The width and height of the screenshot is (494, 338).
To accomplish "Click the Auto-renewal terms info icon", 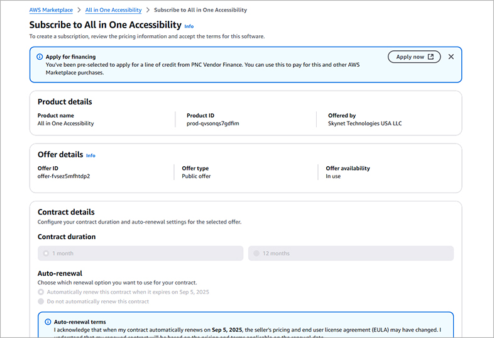I will [x=48, y=322].
